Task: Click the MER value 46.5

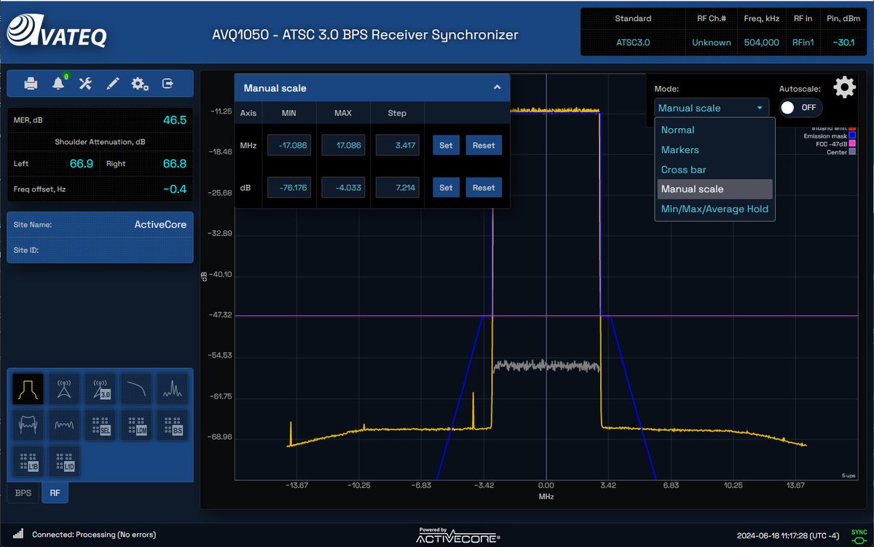Action: 175,120
